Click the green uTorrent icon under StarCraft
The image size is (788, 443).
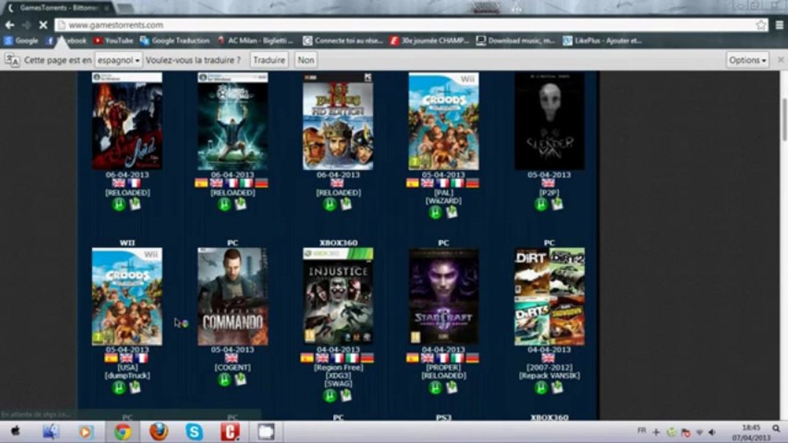[x=436, y=388]
